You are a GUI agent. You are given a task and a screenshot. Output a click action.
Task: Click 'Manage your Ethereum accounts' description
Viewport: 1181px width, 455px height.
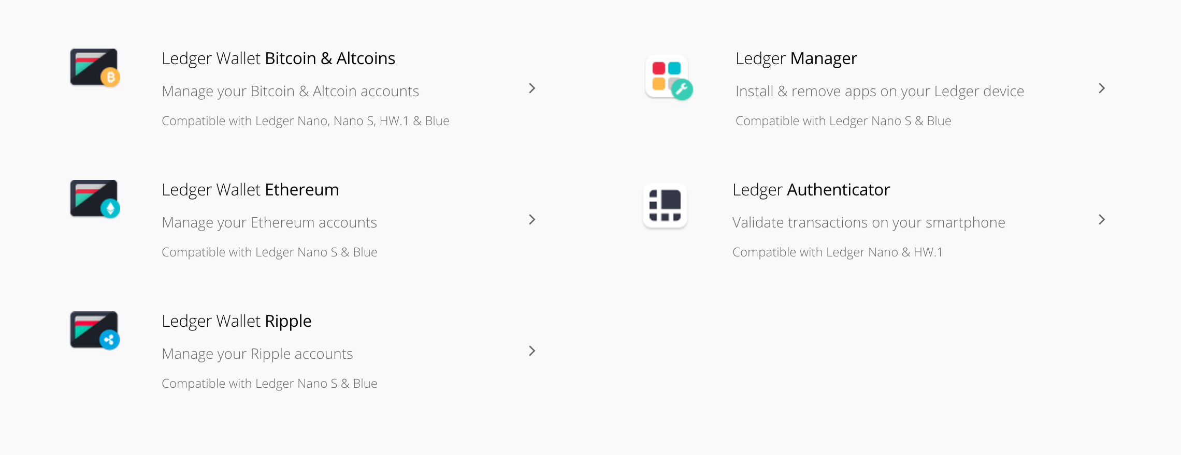pos(269,223)
